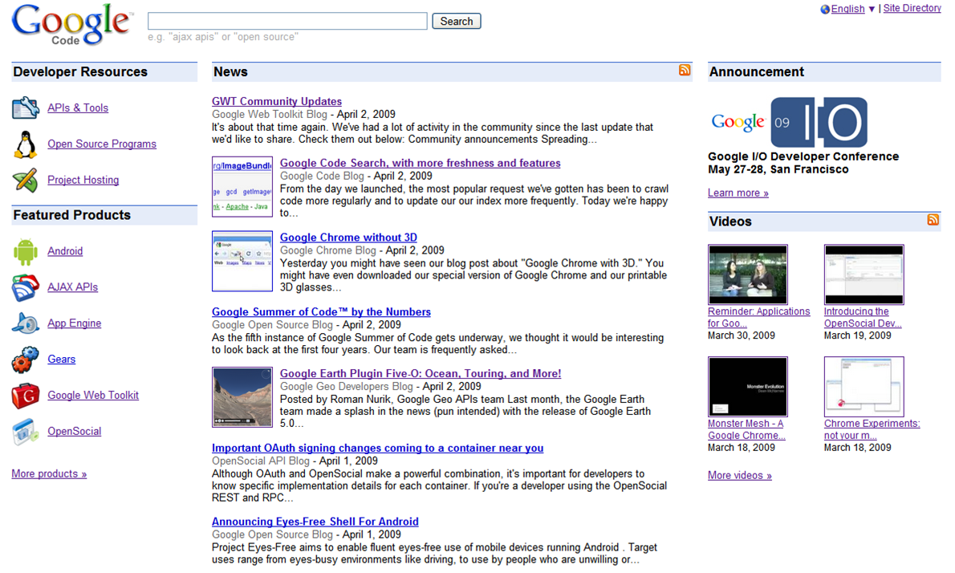Focus the Google Code search box
This screenshot has width=955, height=573.
click(x=287, y=22)
